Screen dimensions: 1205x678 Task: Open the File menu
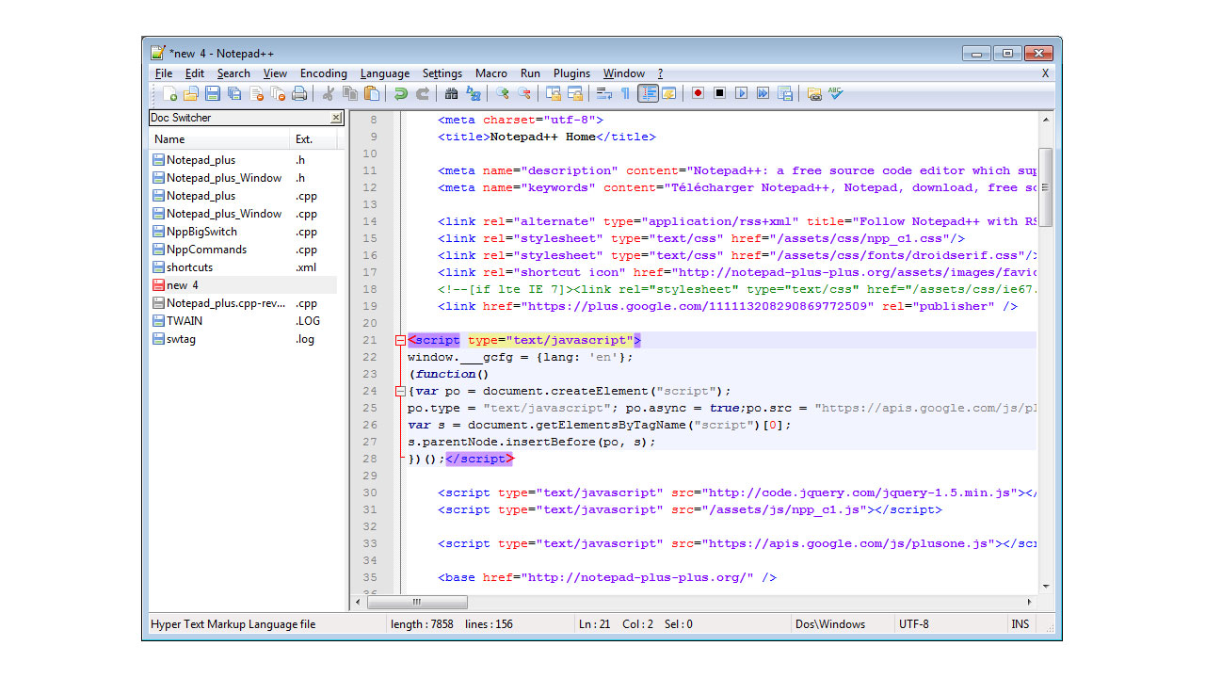tap(164, 73)
